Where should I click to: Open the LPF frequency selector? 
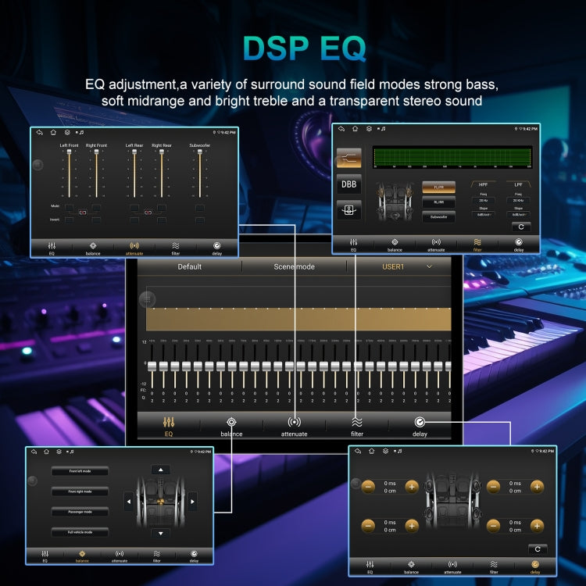[x=519, y=200]
